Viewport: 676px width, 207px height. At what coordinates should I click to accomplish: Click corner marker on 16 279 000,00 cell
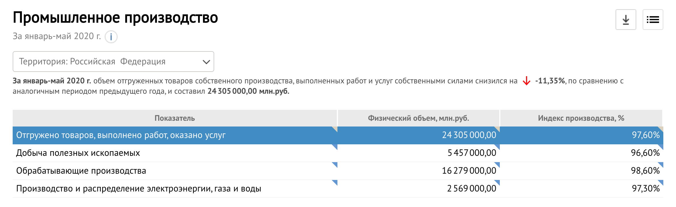point(497,164)
